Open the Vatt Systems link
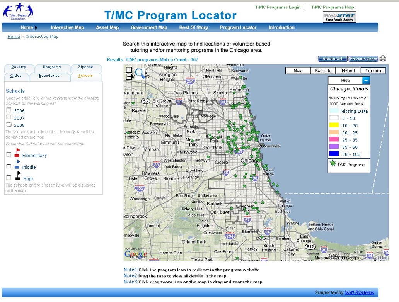The width and height of the screenshot is (399, 302). click(359, 292)
